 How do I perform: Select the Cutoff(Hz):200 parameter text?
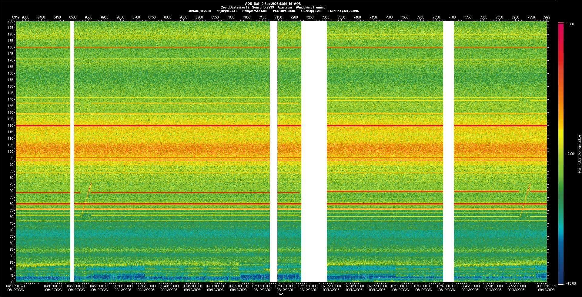(x=199, y=11)
